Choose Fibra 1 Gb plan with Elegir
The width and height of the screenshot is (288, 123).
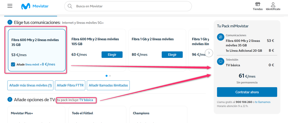pos(172,54)
